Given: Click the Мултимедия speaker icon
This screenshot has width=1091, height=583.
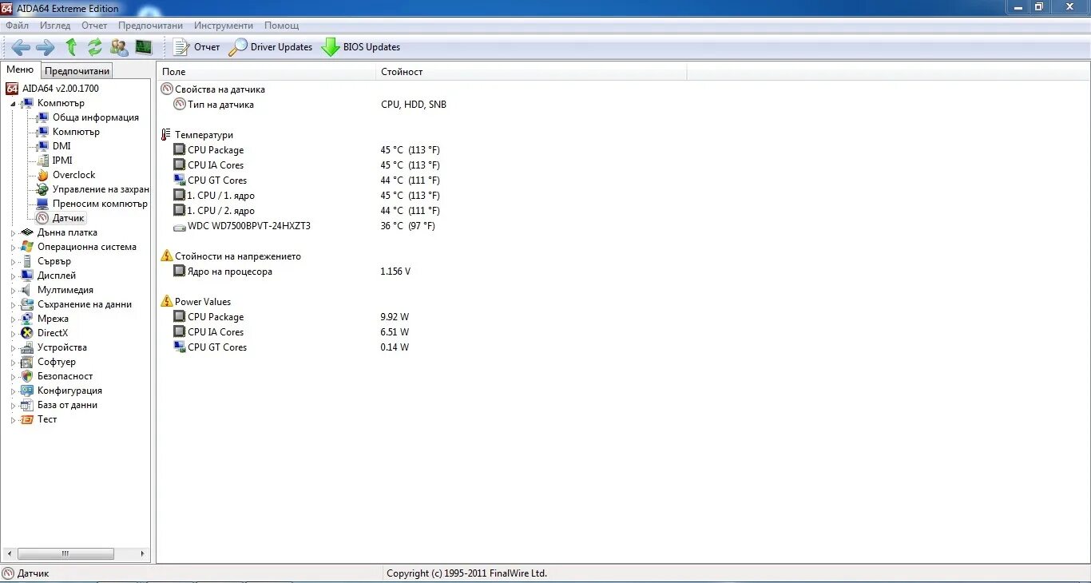Looking at the screenshot, I should click(27, 290).
